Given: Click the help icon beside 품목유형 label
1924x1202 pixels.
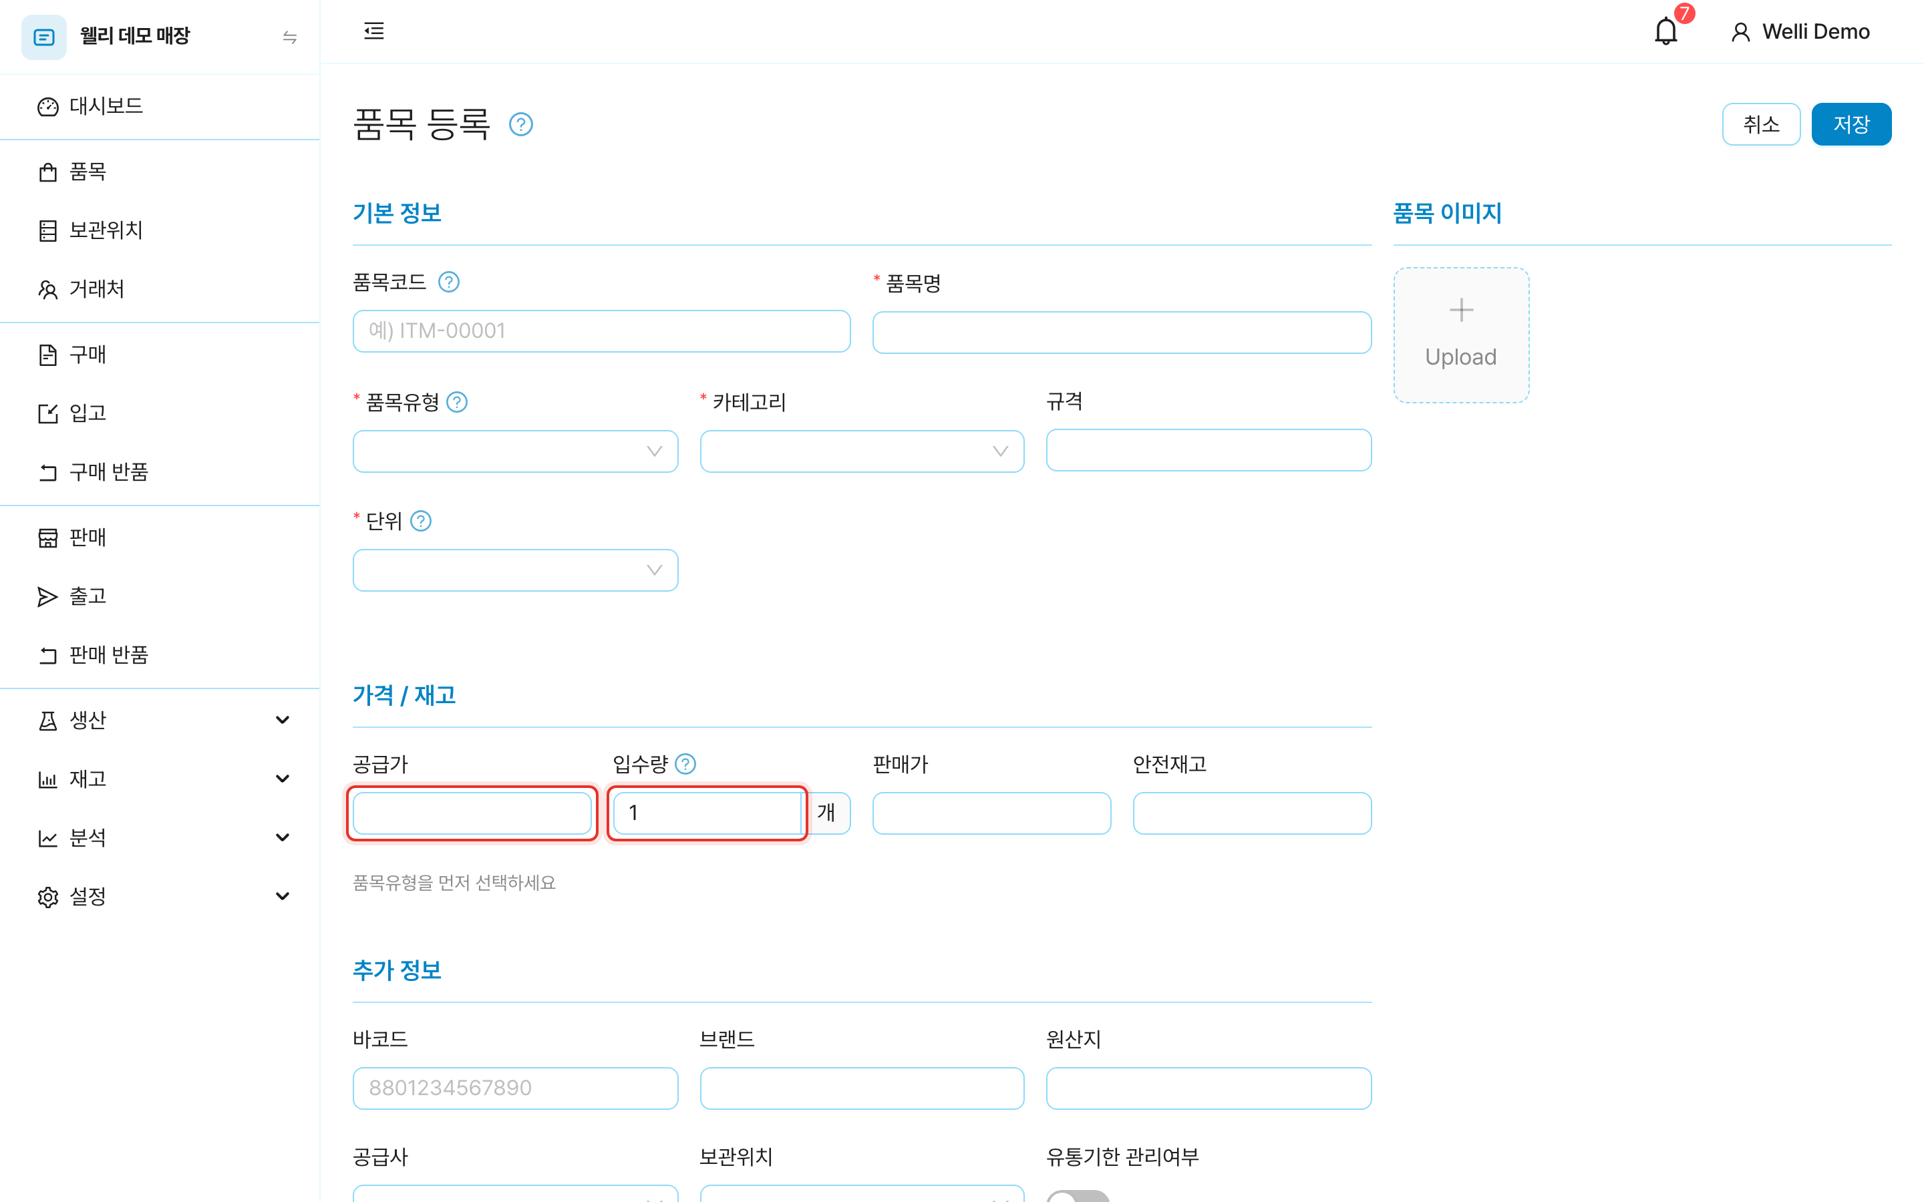Looking at the screenshot, I should click(x=457, y=402).
